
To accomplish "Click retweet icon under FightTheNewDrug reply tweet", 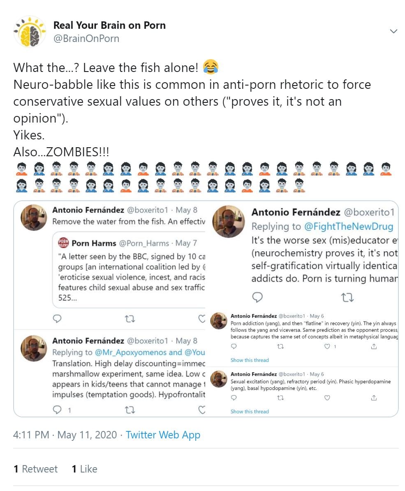I will pos(347,297).
